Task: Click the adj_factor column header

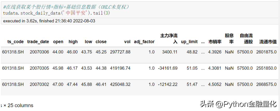Action: (144, 42)
